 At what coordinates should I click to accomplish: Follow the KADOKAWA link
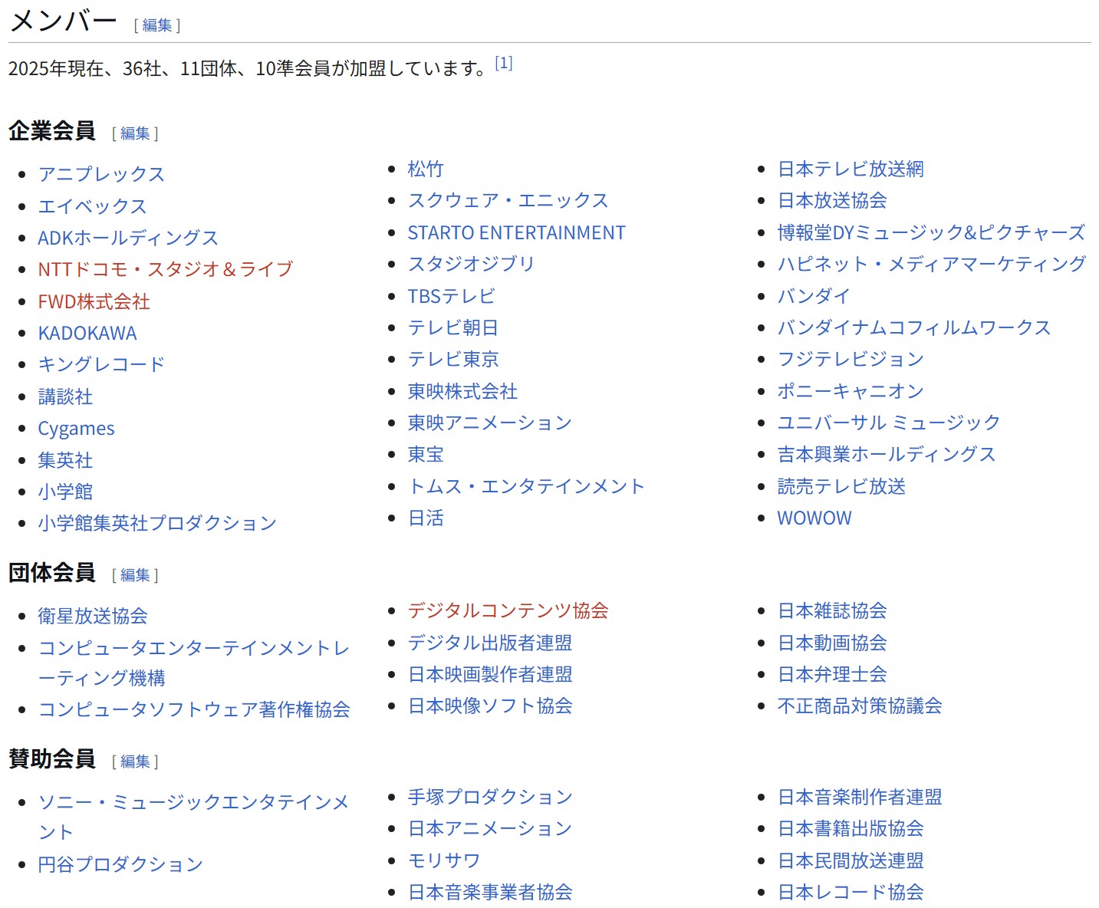[x=87, y=334]
